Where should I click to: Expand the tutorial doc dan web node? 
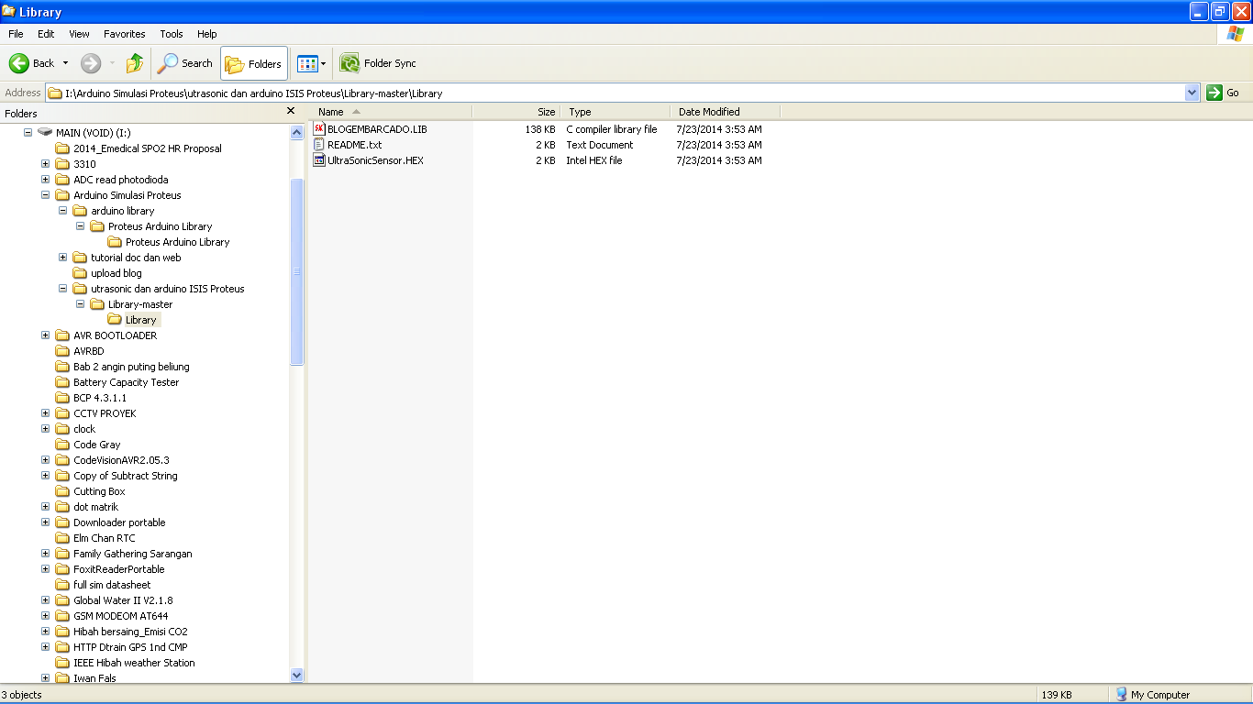63,258
